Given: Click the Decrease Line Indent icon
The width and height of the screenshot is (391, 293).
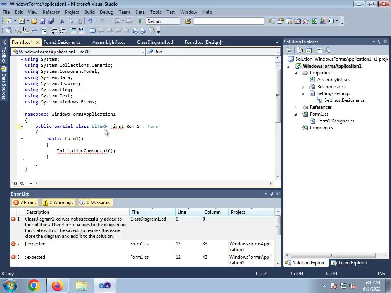Looking at the screenshot, I should [x=54, y=31].
